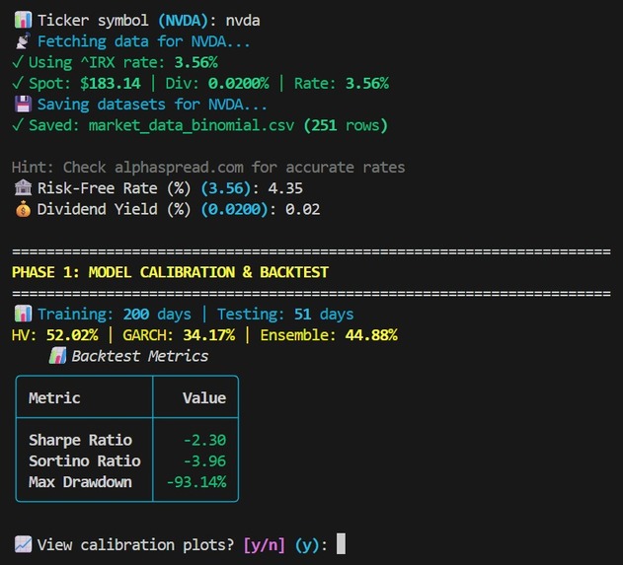
Task: Click the 'Sharpe Ratio' row label
Action: pyautogui.click(x=80, y=440)
